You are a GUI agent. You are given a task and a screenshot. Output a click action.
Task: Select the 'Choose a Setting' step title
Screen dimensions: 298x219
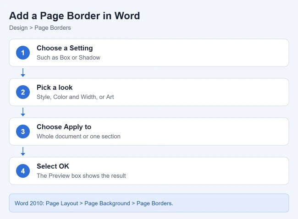click(65, 48)
